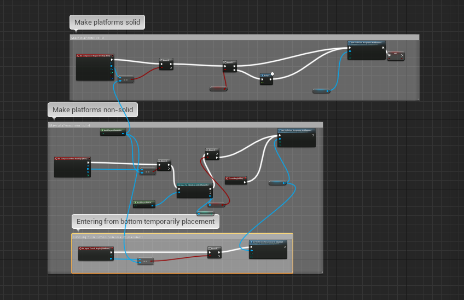Click the Event BeginPlay node
Viewport: 464px width, 300px height.
pos(236,178)
